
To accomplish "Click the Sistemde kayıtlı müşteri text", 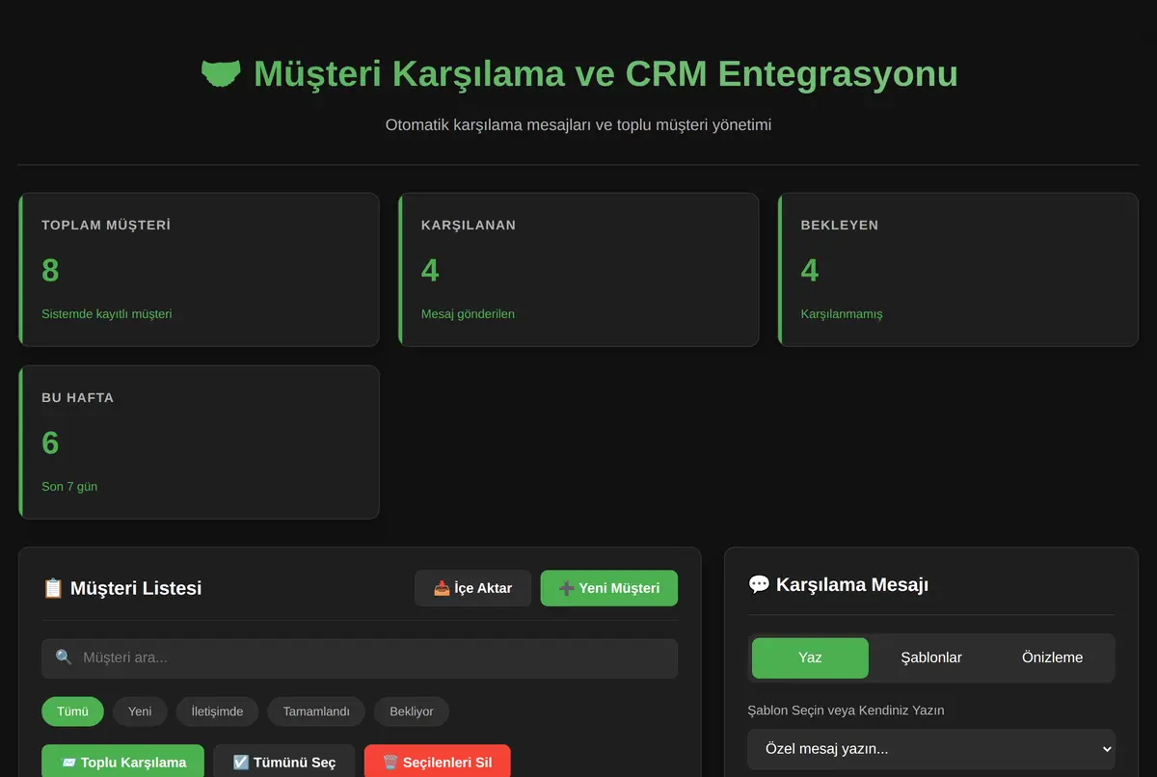I will point(106,313).
